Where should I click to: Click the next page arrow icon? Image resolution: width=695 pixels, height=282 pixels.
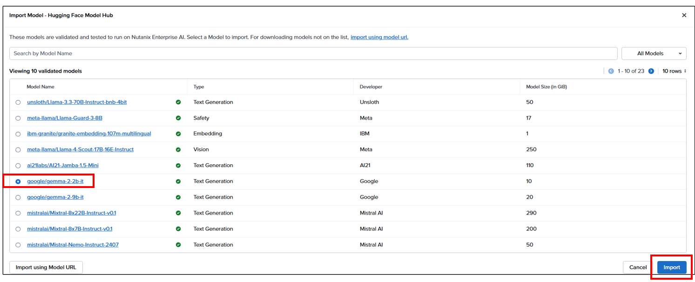pyautogui.click(x=651, y=71)
